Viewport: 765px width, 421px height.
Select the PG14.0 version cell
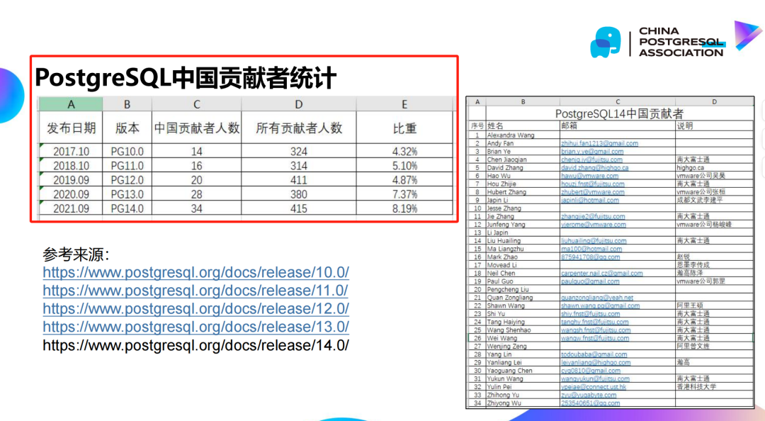pos(127,208)
